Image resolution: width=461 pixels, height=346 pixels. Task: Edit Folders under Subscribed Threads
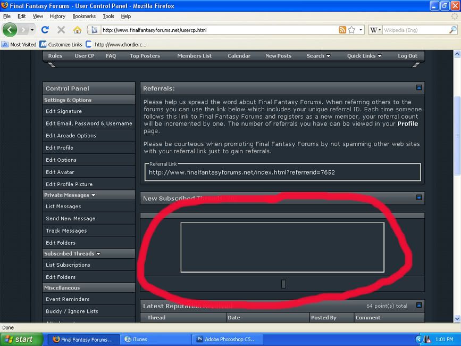[x=61, y=277]
